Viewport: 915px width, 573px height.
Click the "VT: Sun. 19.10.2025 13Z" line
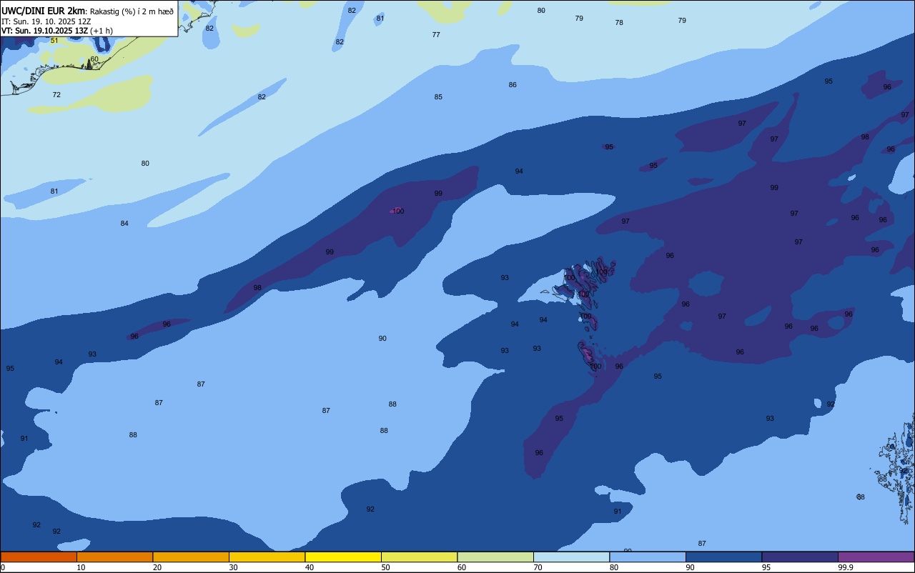44,31
